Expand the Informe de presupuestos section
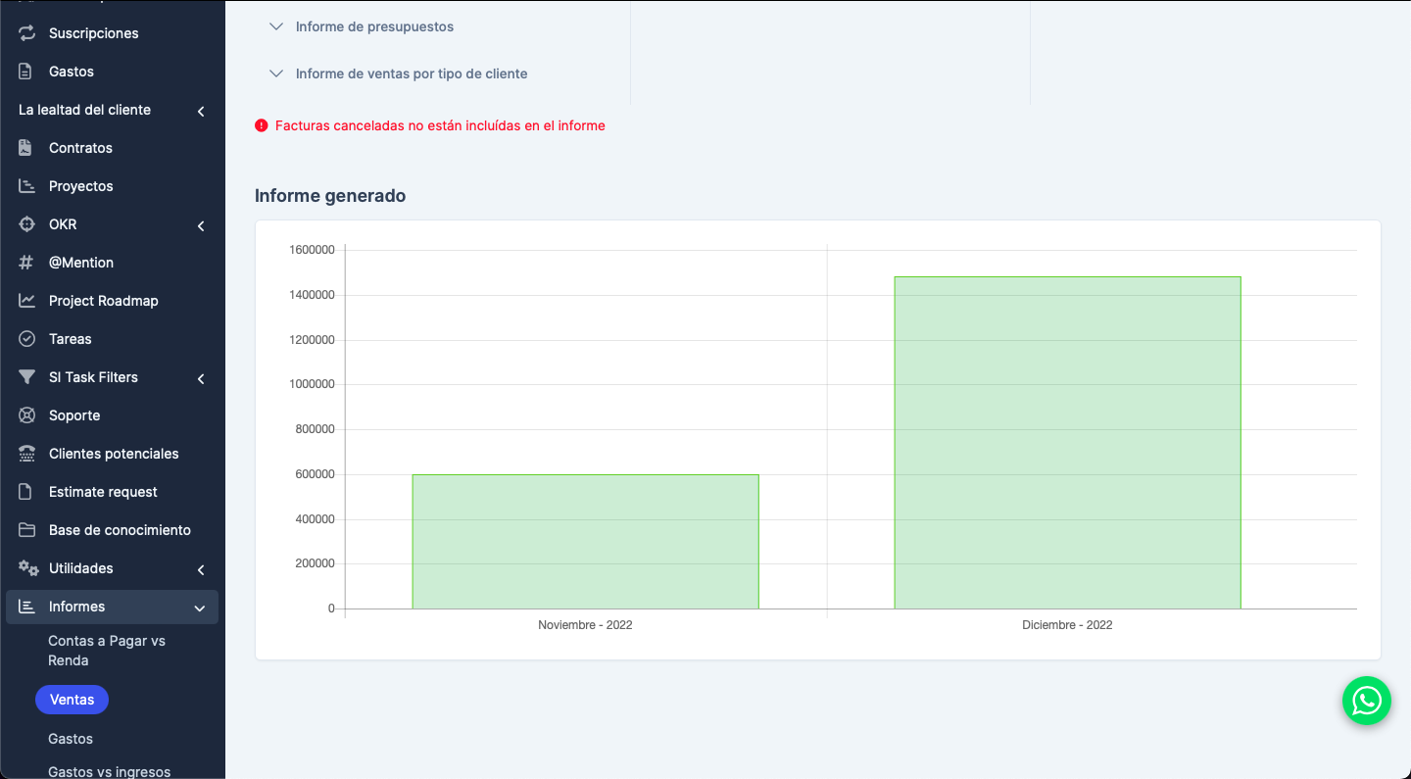1411x779 pixels. [374, 26]
